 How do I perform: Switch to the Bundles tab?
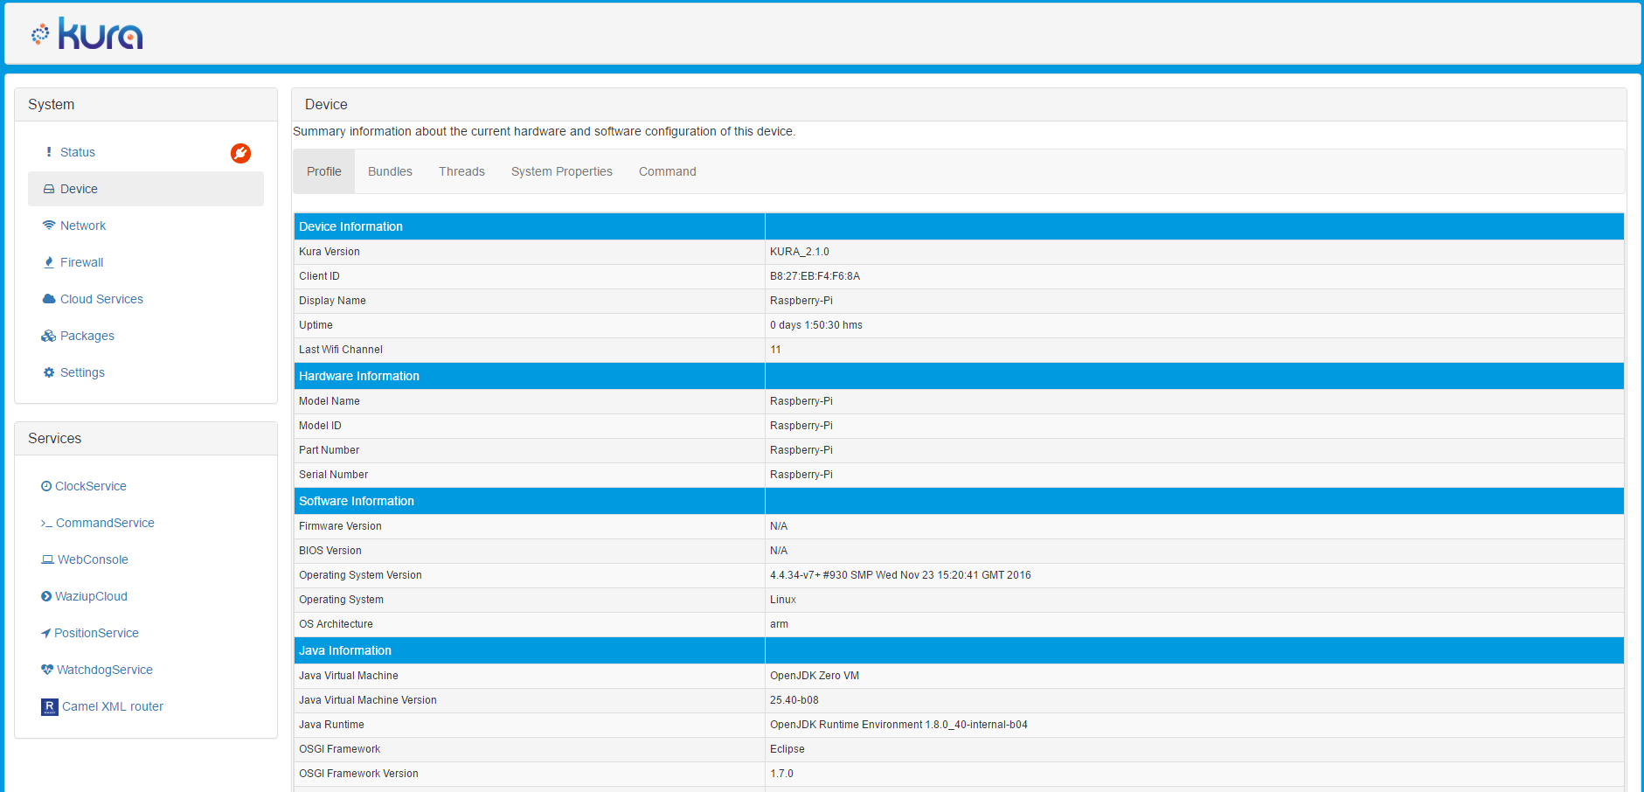[390, 171]
